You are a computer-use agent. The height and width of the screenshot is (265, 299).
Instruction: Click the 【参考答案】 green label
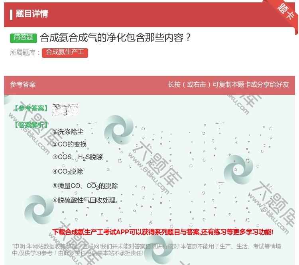(31, 108)
